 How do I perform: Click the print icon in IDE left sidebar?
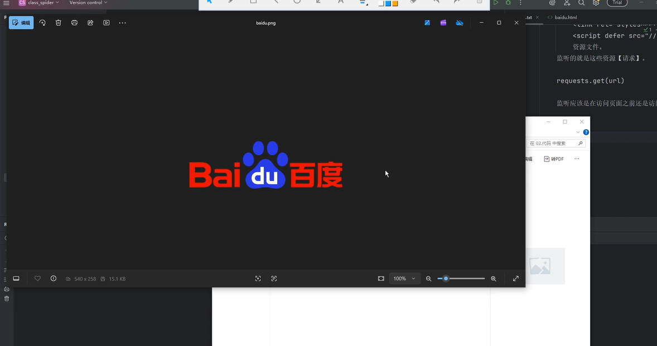[7, 289]
